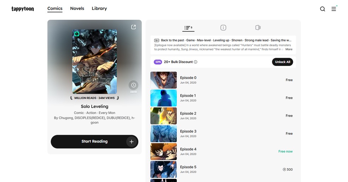The image size is (348, 182).
Task: Click Free now label on Episode 4
Action: point(285,151)
